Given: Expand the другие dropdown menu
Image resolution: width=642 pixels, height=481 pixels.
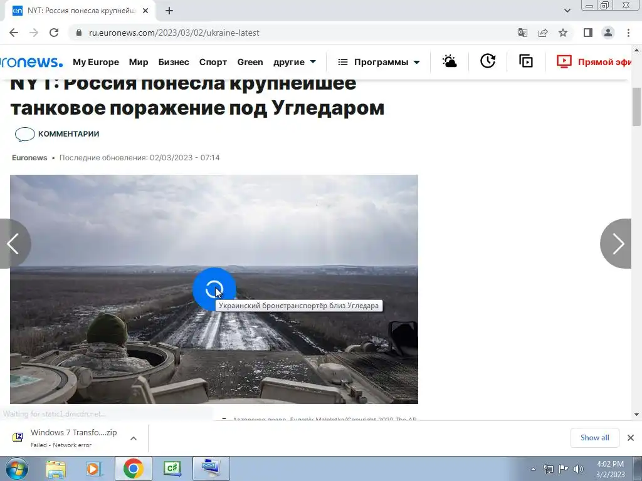Looking at the screenshot, I should (x=295, y=62).
